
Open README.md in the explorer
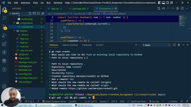pos(25,70)
